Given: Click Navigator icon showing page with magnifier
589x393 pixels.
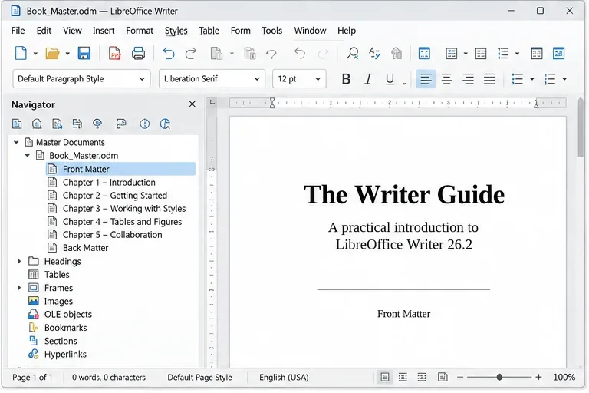Looking at the screenshot, I should (x=57, y=124).
